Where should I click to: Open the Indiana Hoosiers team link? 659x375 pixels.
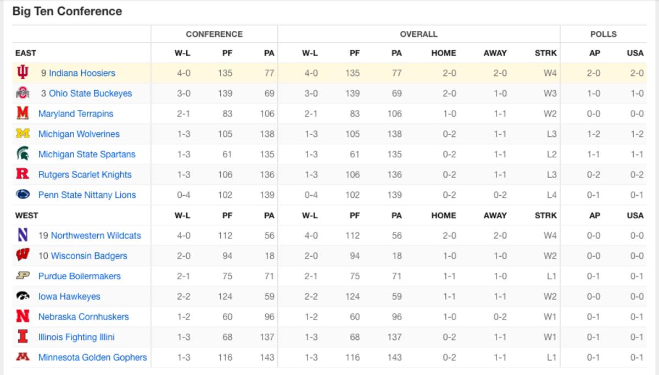pos(82,73)
